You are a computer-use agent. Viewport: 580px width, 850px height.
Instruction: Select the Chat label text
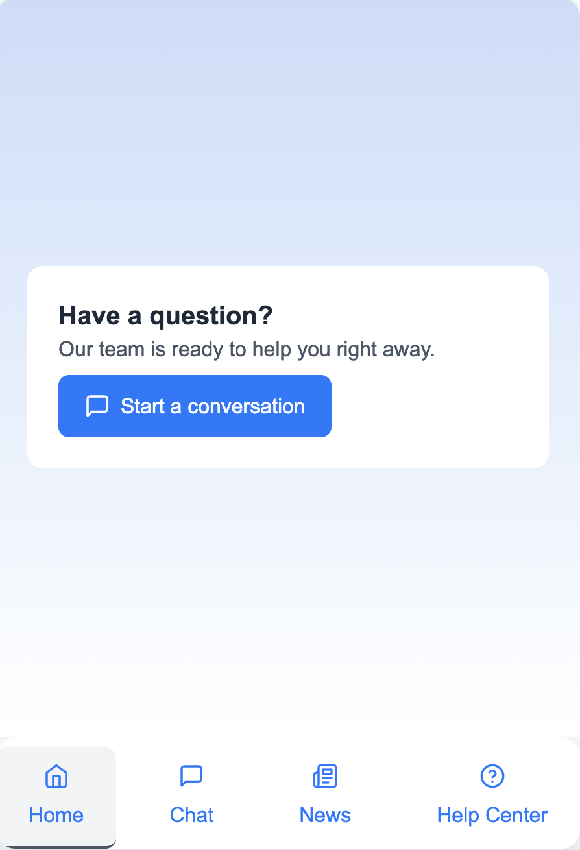(x=191, y=814)
